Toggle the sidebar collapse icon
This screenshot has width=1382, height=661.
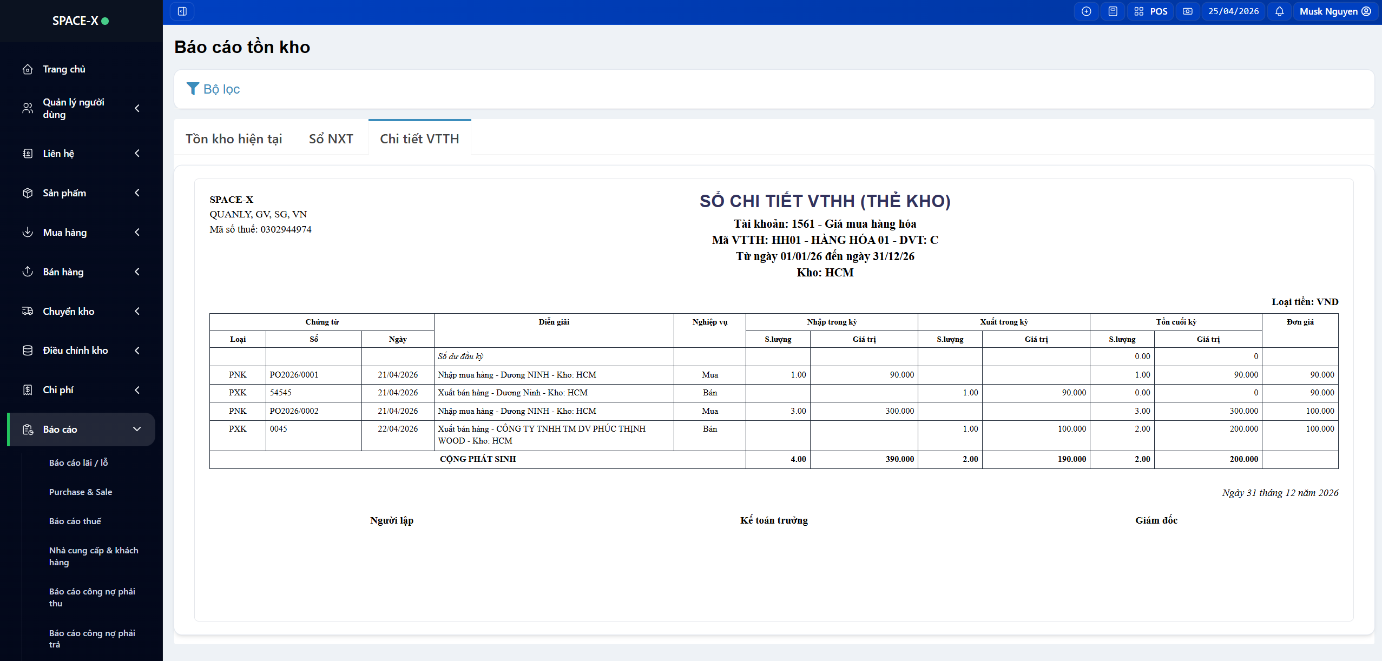pyautogui.click(x=182, y=11)
